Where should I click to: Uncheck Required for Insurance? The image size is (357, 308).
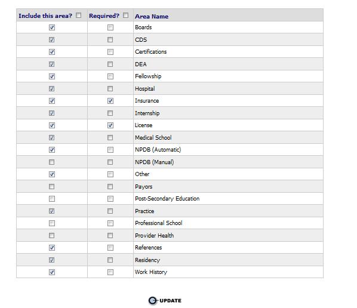(x=110, y=101)
